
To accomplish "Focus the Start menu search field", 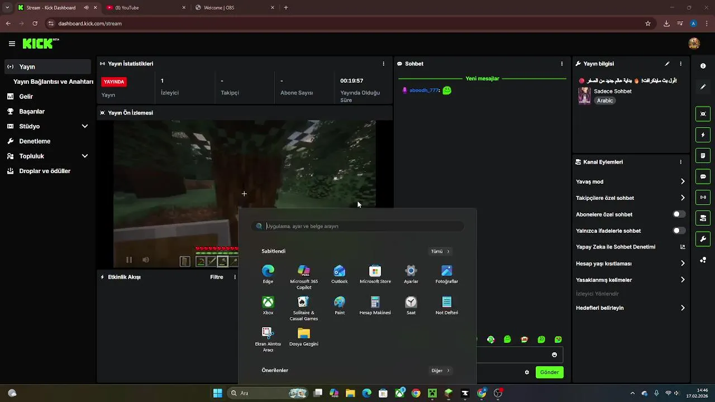I will click(x=357, y=226).
